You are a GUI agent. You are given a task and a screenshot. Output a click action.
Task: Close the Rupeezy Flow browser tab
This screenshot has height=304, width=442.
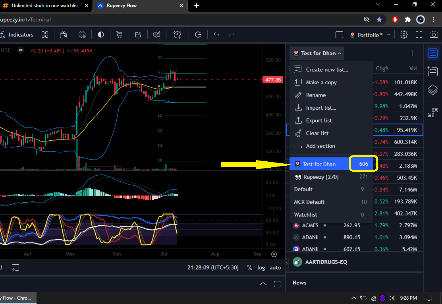point(181,6)
